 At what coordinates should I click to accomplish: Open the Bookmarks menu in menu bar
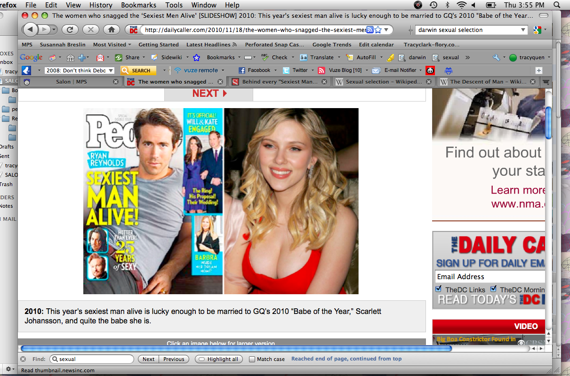pos(138,5)
